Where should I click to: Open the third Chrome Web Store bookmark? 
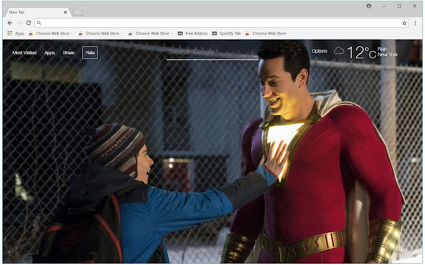click(x=150, y=34)
